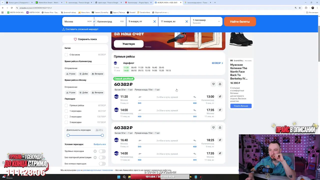Pin the 14:00 flight arriving 17:35 in first ticket
The width and height of the screenshot is (320, 180).
point(220,110)
